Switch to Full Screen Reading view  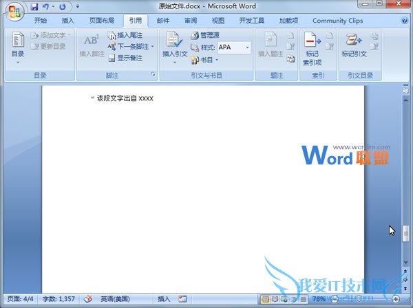pos(275,299)
